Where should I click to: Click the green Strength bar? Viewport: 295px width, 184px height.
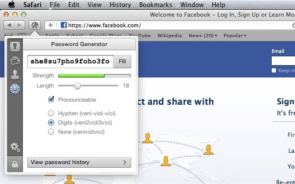pos(81,76)
